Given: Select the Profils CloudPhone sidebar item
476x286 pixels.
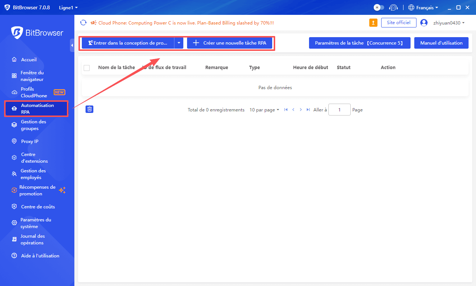Looking at the screenshot, I should coord(33,92).
